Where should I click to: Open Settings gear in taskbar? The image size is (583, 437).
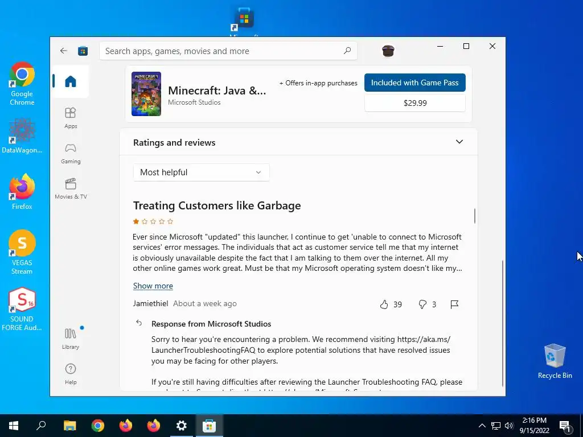tap(182, 426)
